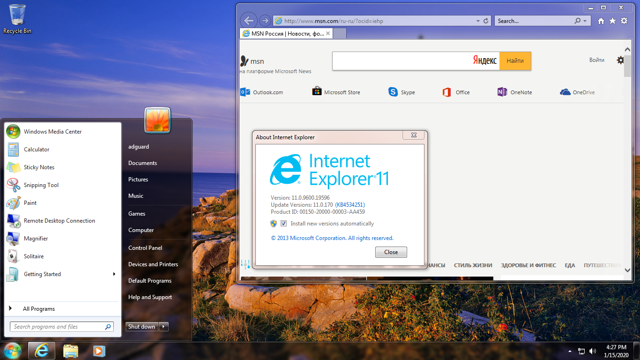Open shut down options arrow
640x360 pixels.
click(164, 327)
